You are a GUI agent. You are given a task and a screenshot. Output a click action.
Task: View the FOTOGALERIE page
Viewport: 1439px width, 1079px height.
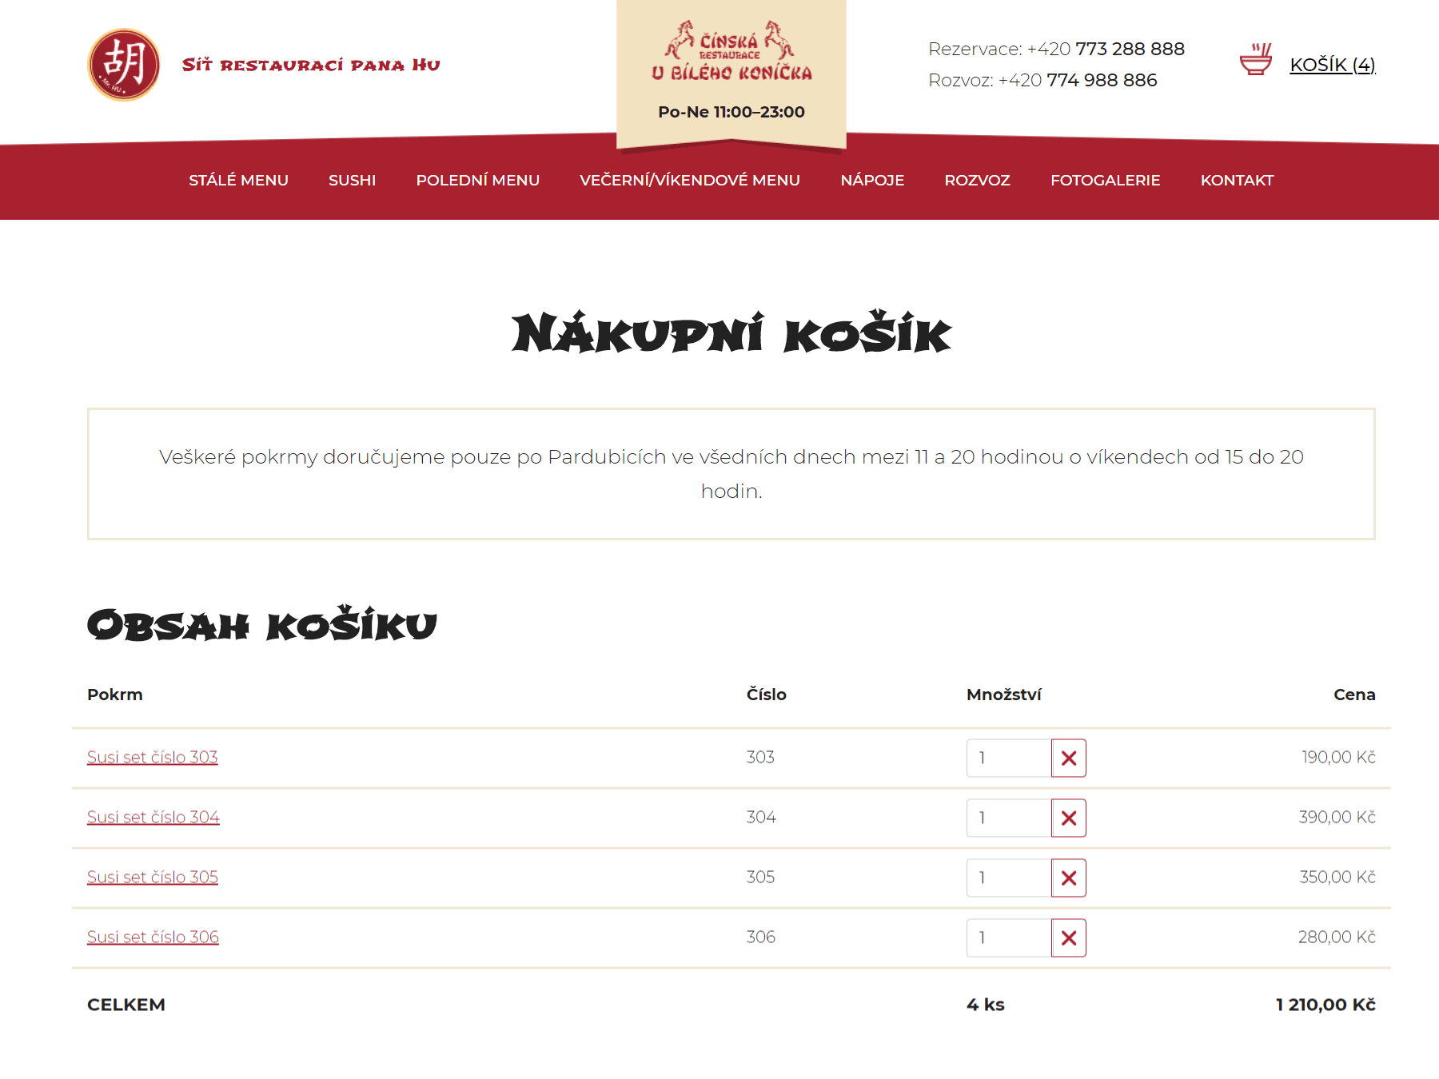coord(1105,181)
